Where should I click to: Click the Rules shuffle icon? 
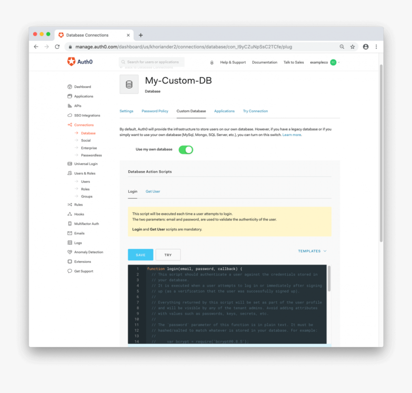point(69,205)
